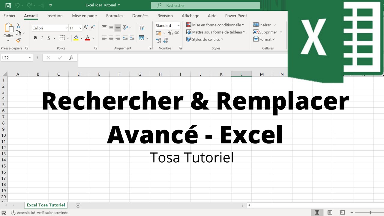Click the decrease font size icon
384x216 pixels.
tap(92, 28)
